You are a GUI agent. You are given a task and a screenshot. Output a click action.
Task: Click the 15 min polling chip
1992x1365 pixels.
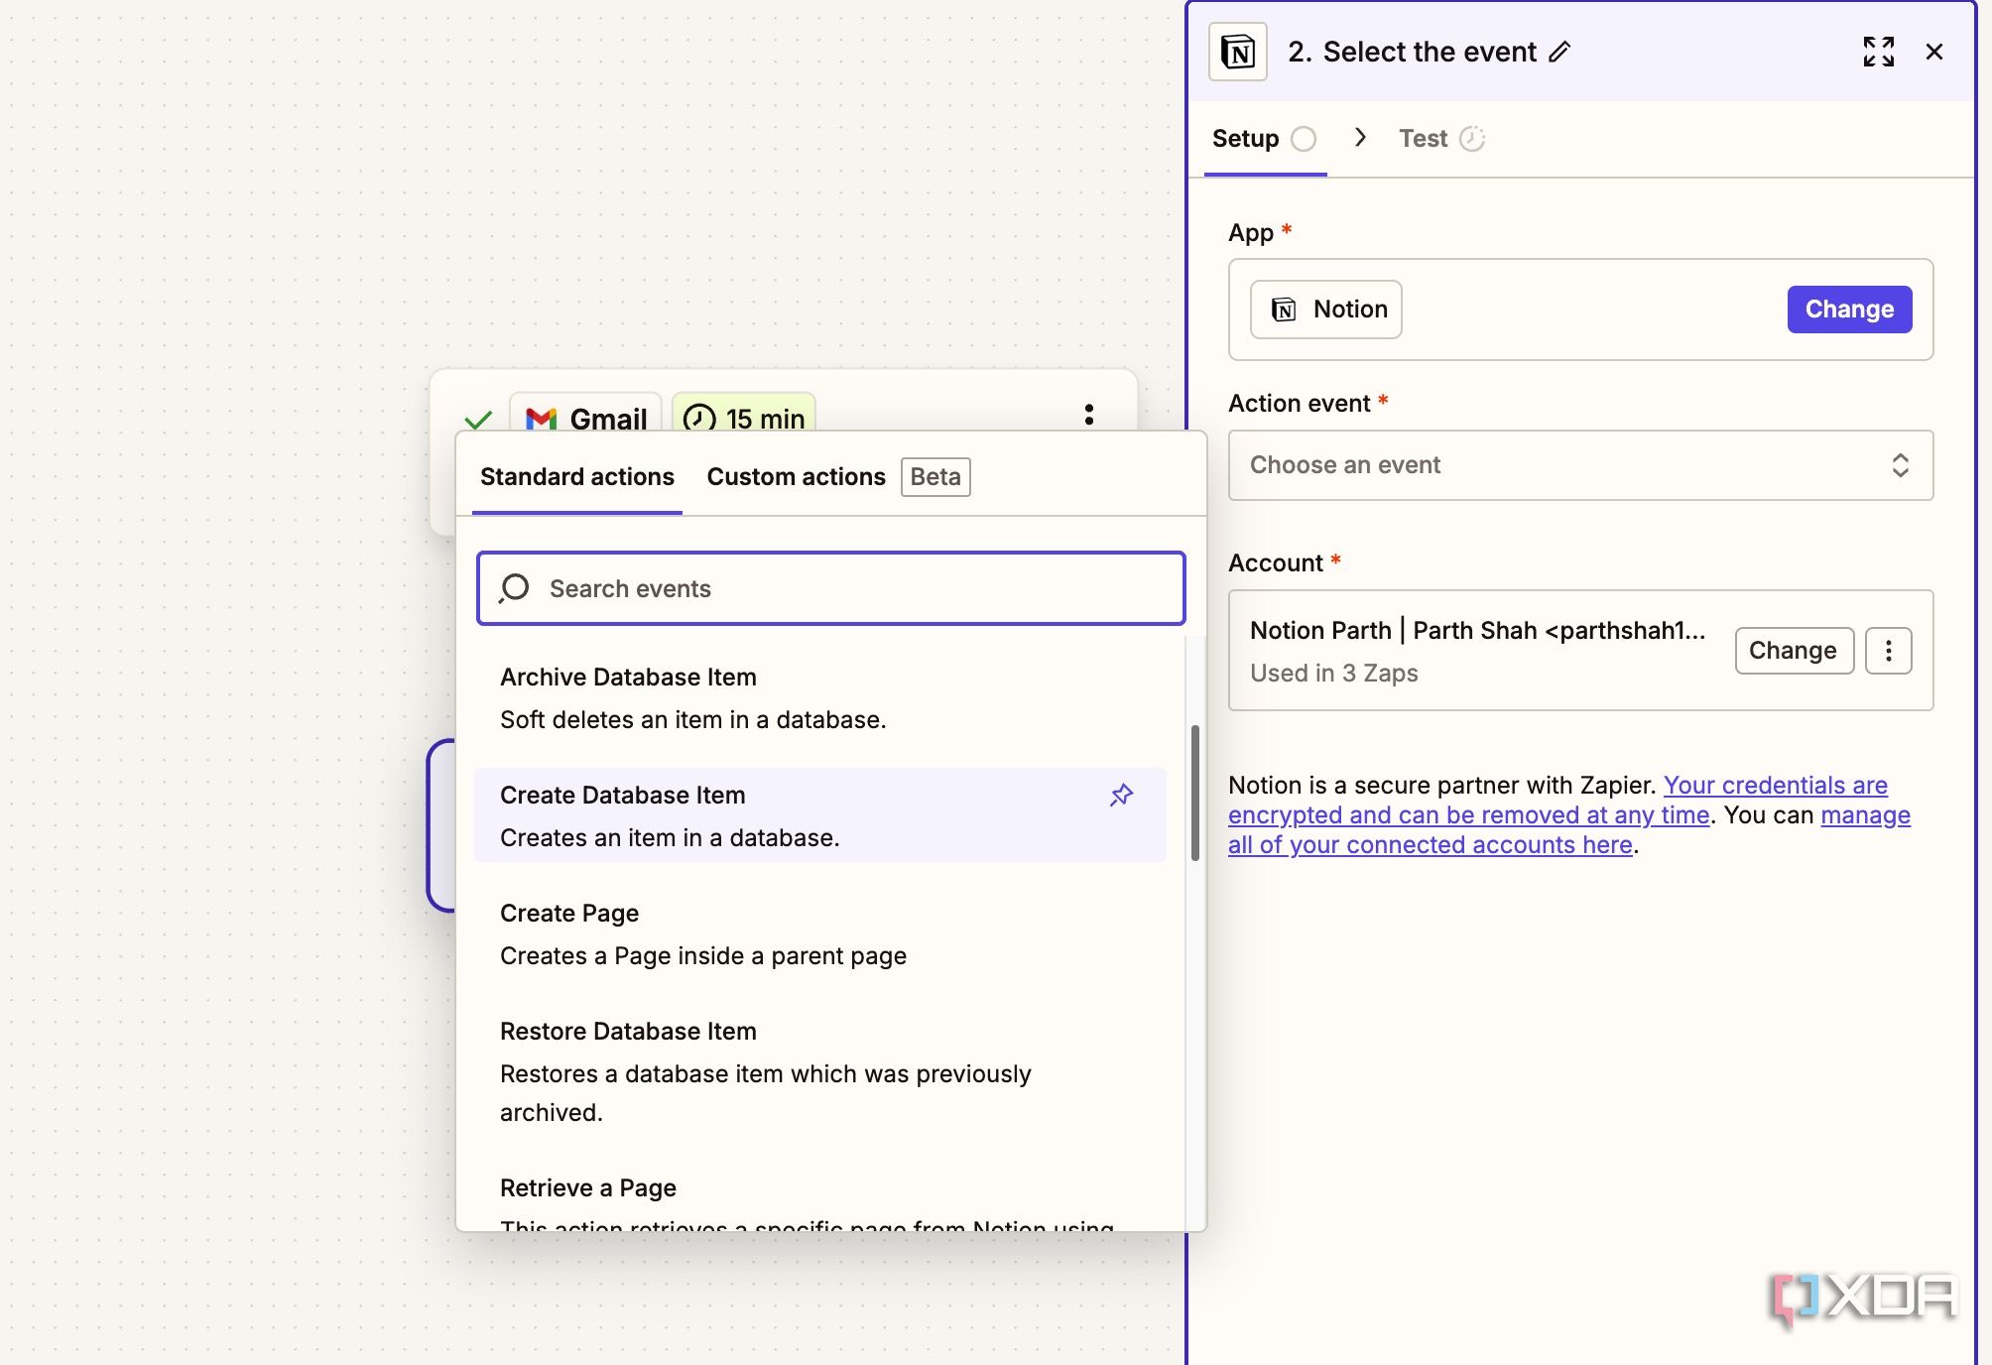click(x=744, y=415)
